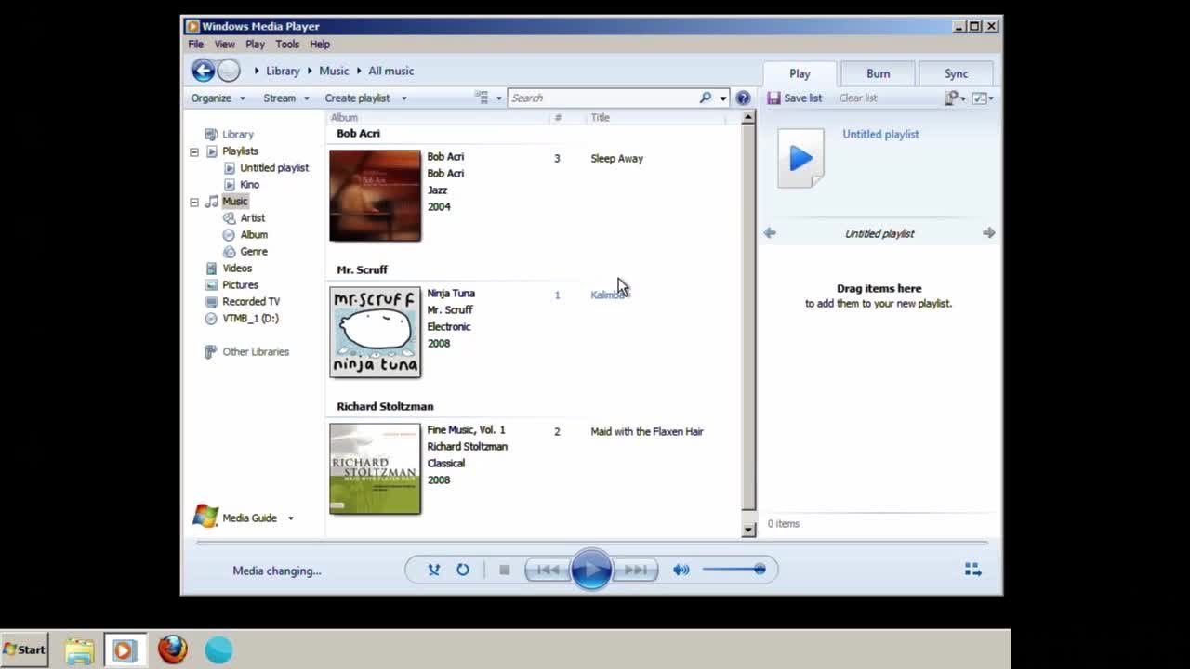Switch to the Play tab

[800, 73]
